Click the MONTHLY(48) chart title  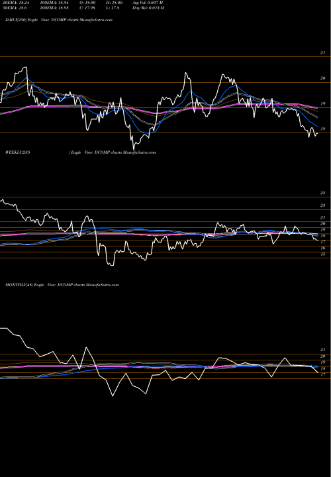pos(62,285)
